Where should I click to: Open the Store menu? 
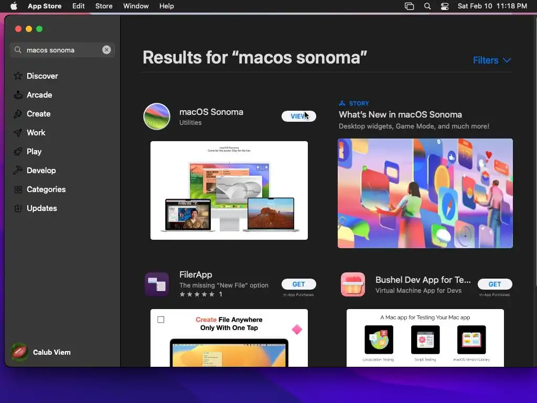tap(104, 6)
